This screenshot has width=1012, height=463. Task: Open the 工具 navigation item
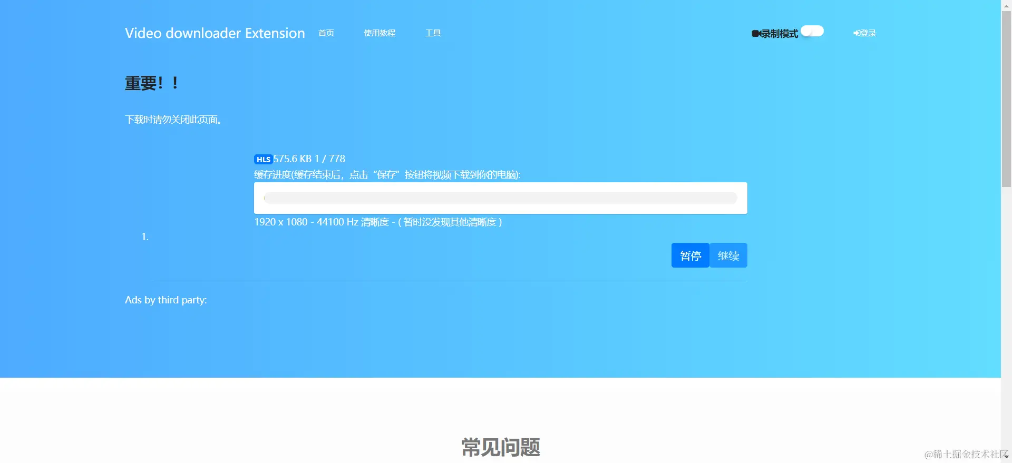(x=433, y=33)
